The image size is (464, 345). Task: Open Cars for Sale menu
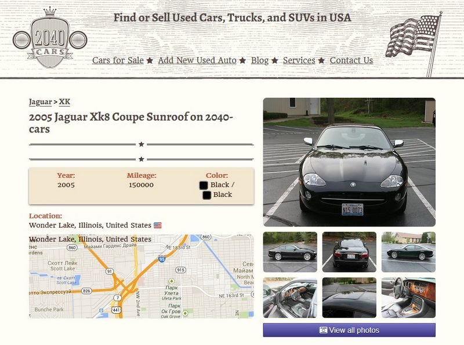click(x=118, y=60)
